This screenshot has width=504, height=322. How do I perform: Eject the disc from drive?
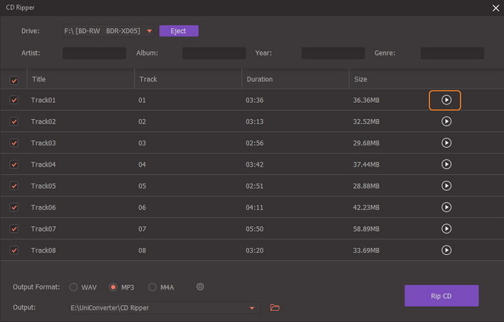179,31
